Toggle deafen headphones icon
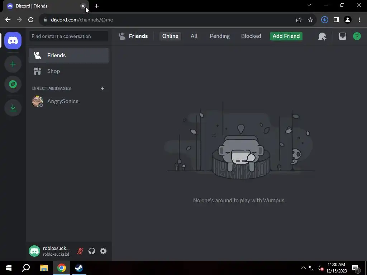The height and width of the screenshot is (275, 367). tap(92, 251)
